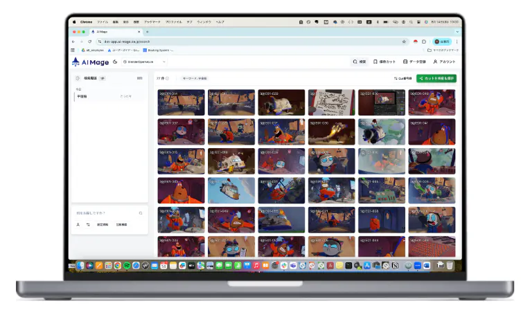The image size is (530, 310).
Task: Open Finder from the Dock
Action: click(80, 266)
